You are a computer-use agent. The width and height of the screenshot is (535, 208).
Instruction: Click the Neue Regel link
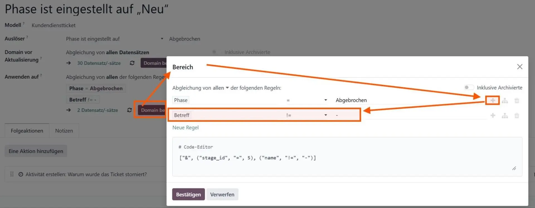coord(186,127)
